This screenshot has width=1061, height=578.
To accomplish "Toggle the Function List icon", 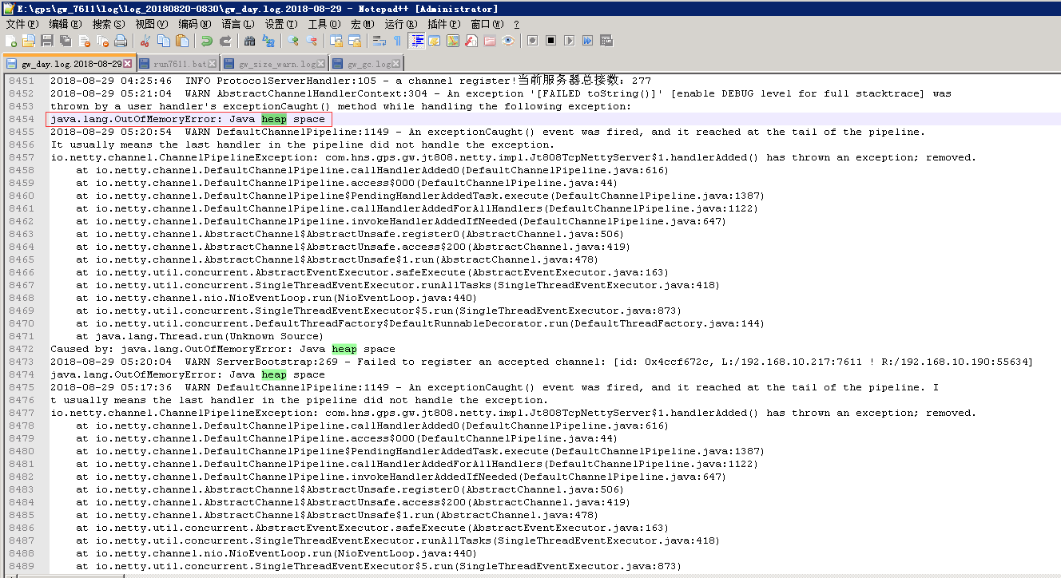I will point(471,41).
